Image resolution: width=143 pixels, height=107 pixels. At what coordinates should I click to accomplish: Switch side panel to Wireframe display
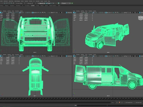pos(105,56)
